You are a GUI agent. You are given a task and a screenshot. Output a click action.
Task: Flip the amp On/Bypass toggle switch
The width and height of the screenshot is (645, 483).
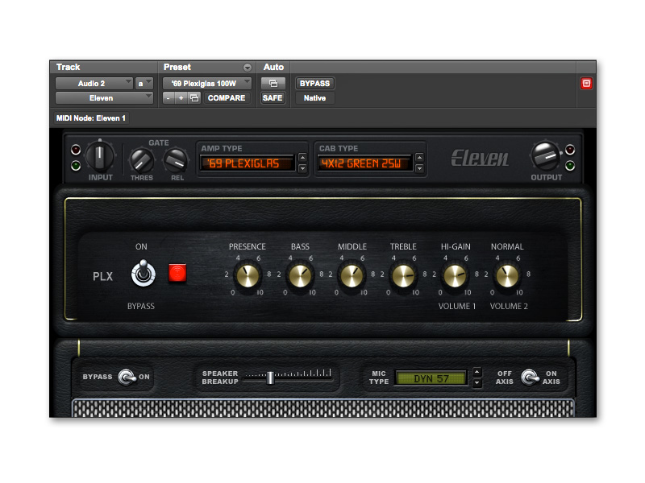point(142,274)
